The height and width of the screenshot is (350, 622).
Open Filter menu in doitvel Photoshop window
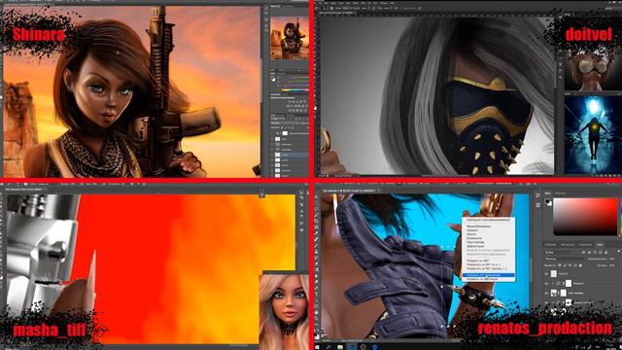pyautogui.click(x=363, y=3)
